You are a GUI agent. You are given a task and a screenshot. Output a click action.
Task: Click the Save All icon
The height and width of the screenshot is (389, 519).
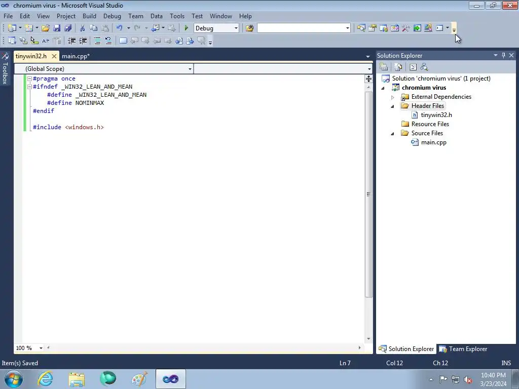[68, 28]
